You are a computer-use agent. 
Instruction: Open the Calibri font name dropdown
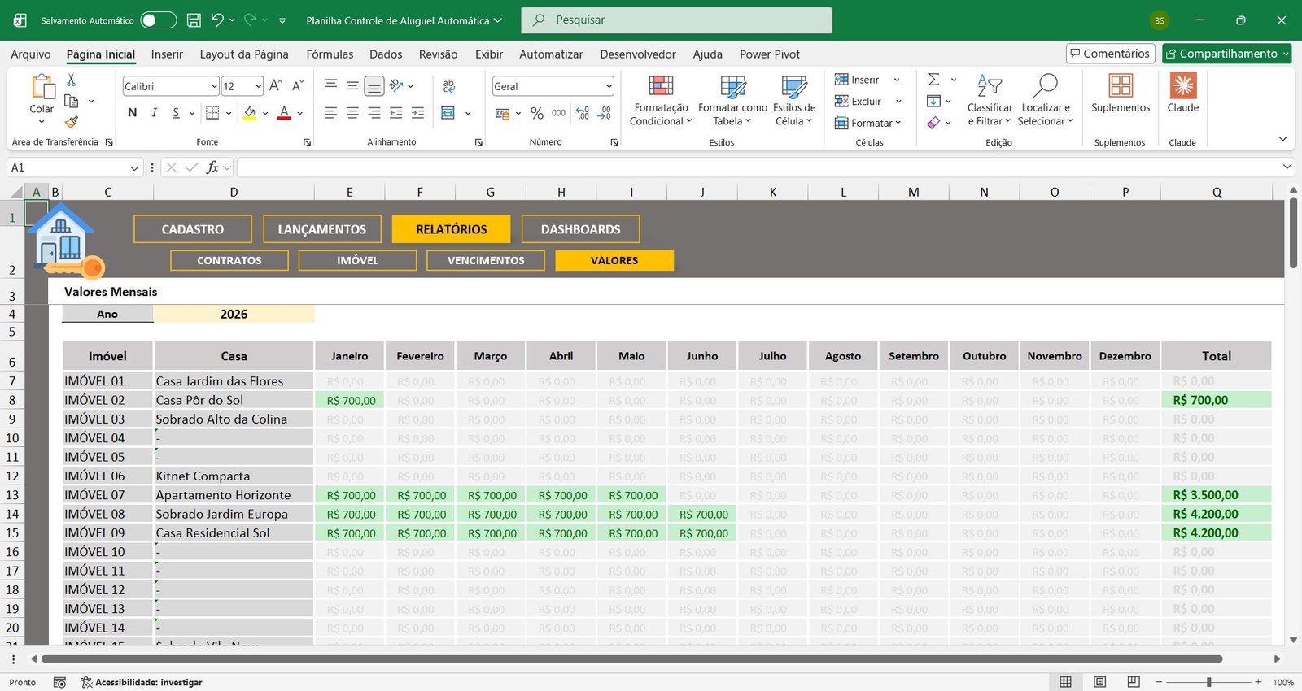click(214, 86)
